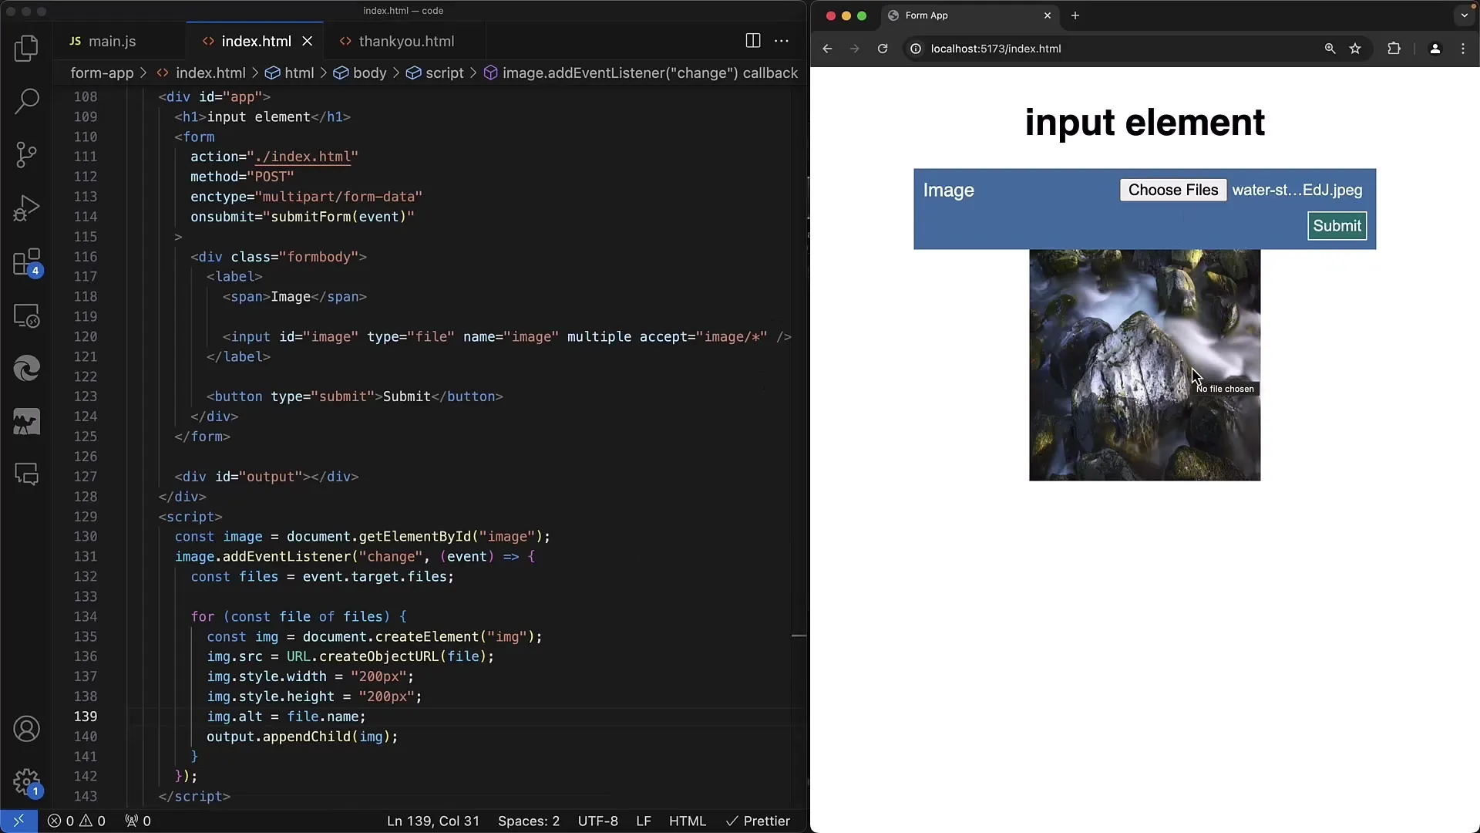Open a new browser tab
Screen dimensions: 1480x833
1075,15
